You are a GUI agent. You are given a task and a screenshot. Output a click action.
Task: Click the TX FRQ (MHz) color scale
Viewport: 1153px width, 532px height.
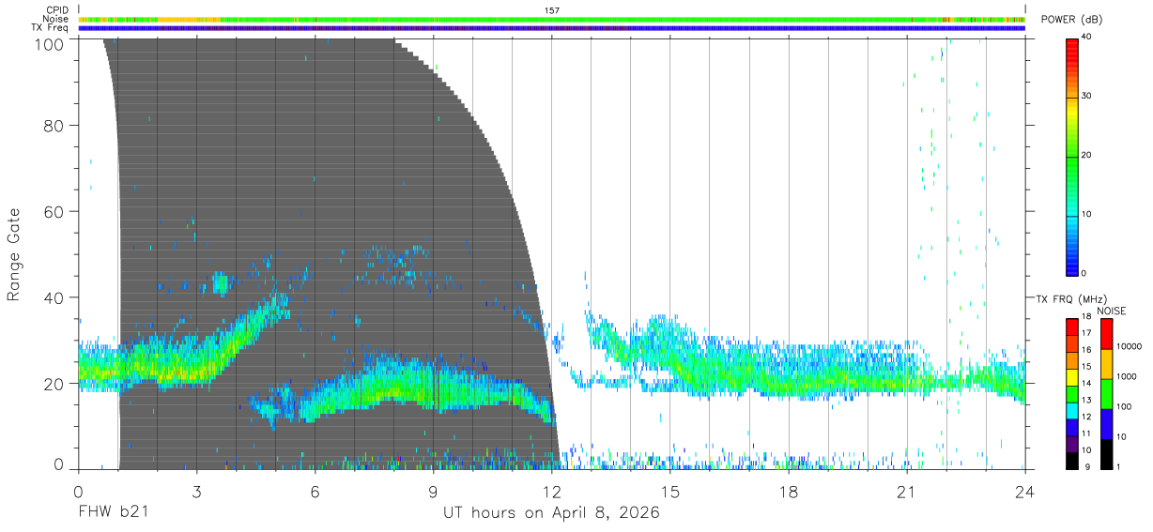tap(1073, 393)
